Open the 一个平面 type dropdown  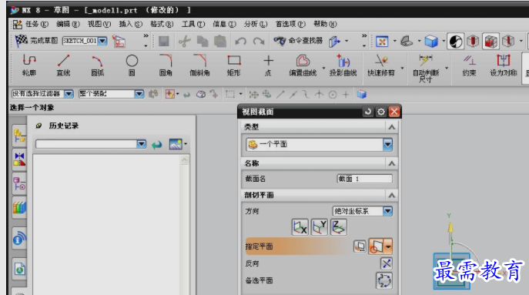coord(387,145)
